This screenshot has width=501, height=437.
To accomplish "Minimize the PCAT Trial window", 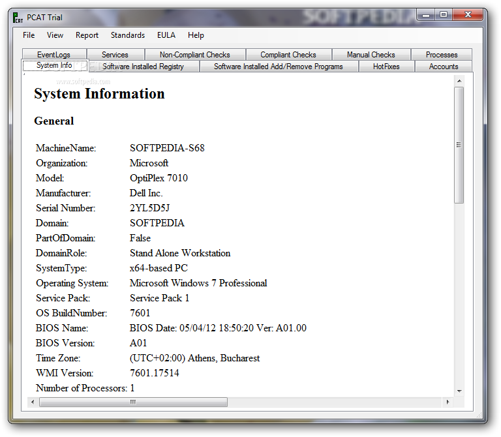I will [426, 15].
